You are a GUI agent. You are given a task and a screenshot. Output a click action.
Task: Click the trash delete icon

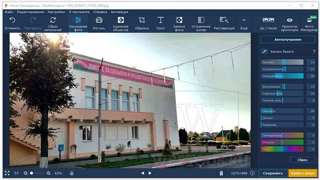tap(221, 173)
